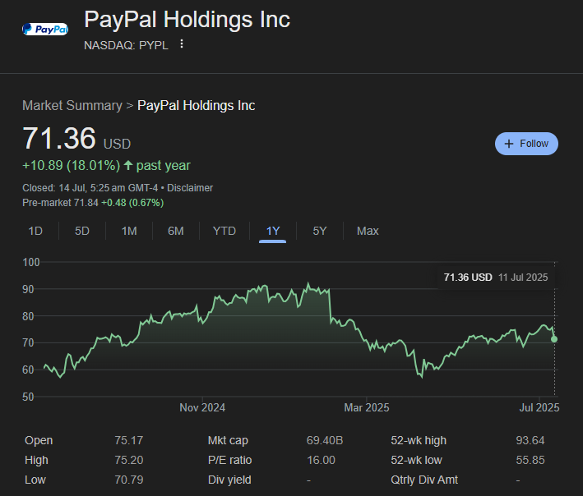The image size is (583, 496).
Task: Click the Open value 75.17
Action: [x=128, y=440]
